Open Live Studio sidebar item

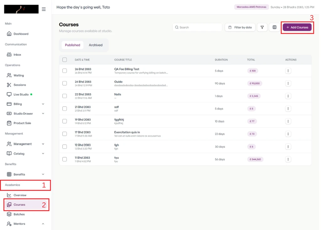(19, 94)
